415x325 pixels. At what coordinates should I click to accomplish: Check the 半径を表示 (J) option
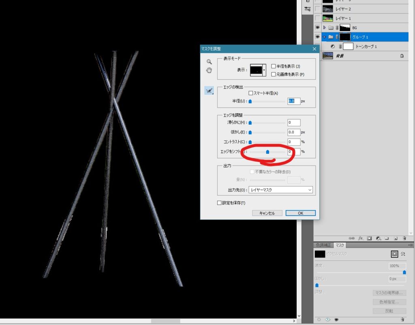[x=274, y=66]
